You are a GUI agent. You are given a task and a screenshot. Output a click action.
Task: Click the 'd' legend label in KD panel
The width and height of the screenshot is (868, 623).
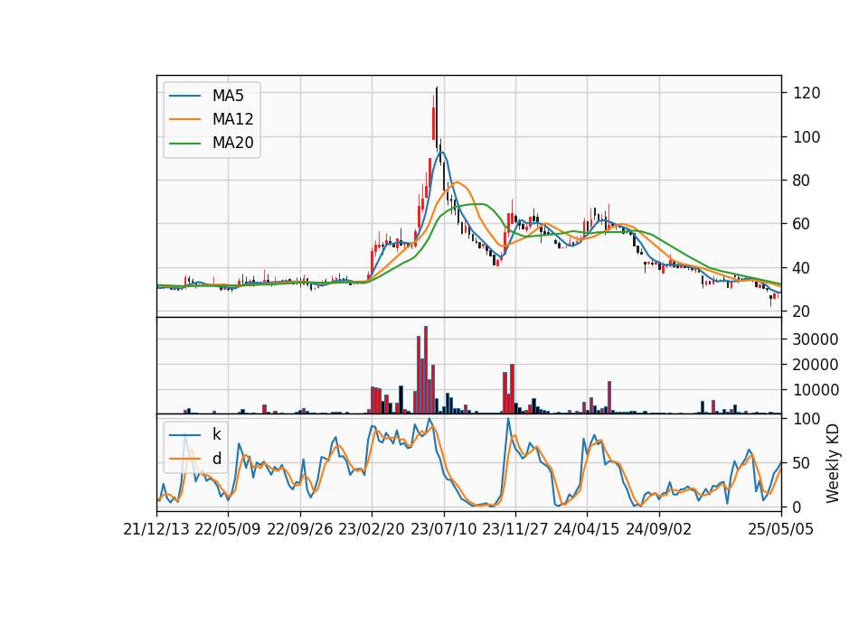[x=216, y=459]
